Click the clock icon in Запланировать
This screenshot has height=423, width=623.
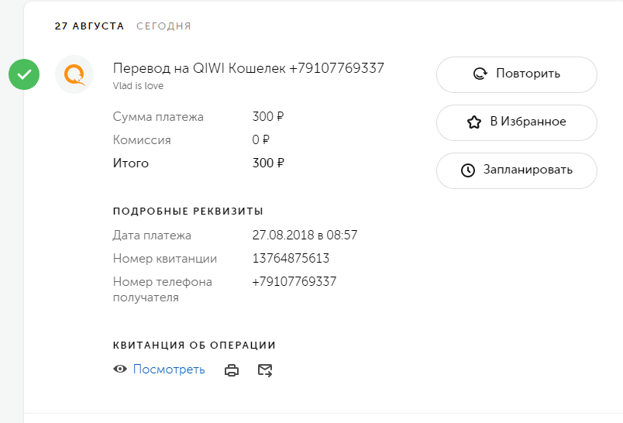[x=468, y=170]
